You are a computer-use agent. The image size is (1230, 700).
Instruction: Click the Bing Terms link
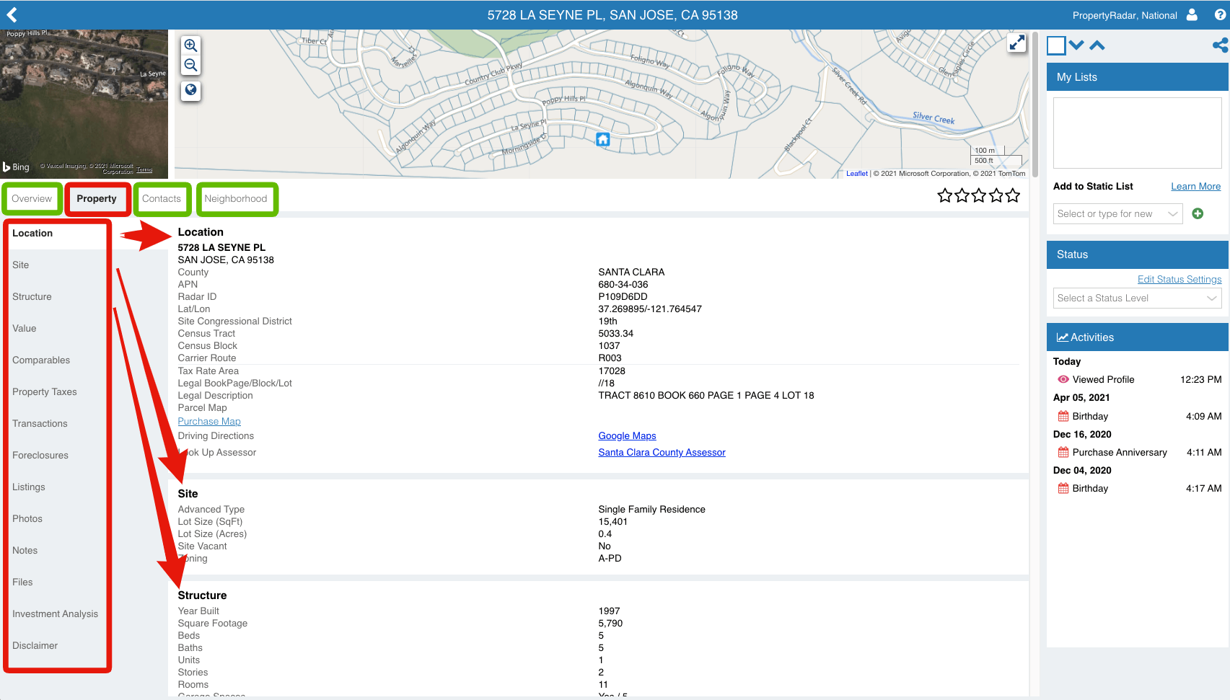pos(145,170)
